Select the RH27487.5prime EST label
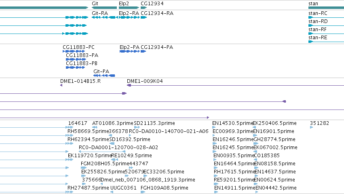344x194 pixels. pyautogui.click(x=88, y=188)
